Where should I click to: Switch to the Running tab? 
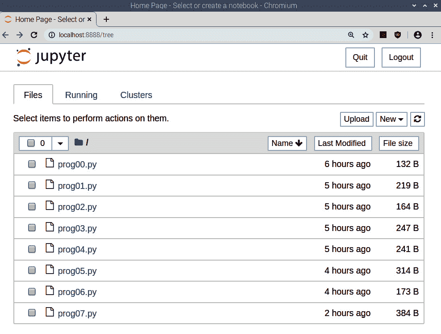click(81, 95)
